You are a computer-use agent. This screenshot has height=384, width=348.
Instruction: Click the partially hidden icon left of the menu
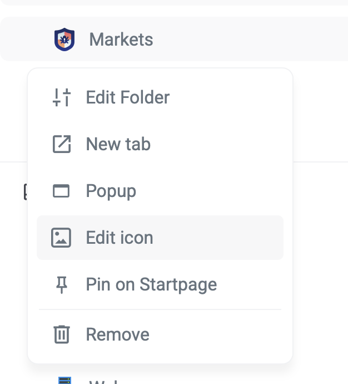pyautogui.click(x=25, y=192)
